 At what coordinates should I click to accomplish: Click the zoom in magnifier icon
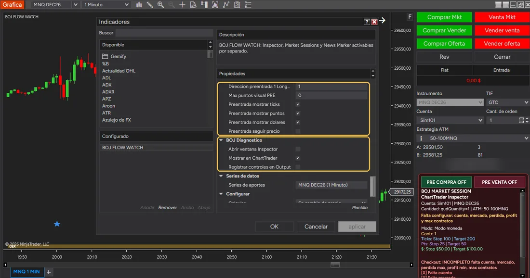pyautogui.click(x=160, y=5)
